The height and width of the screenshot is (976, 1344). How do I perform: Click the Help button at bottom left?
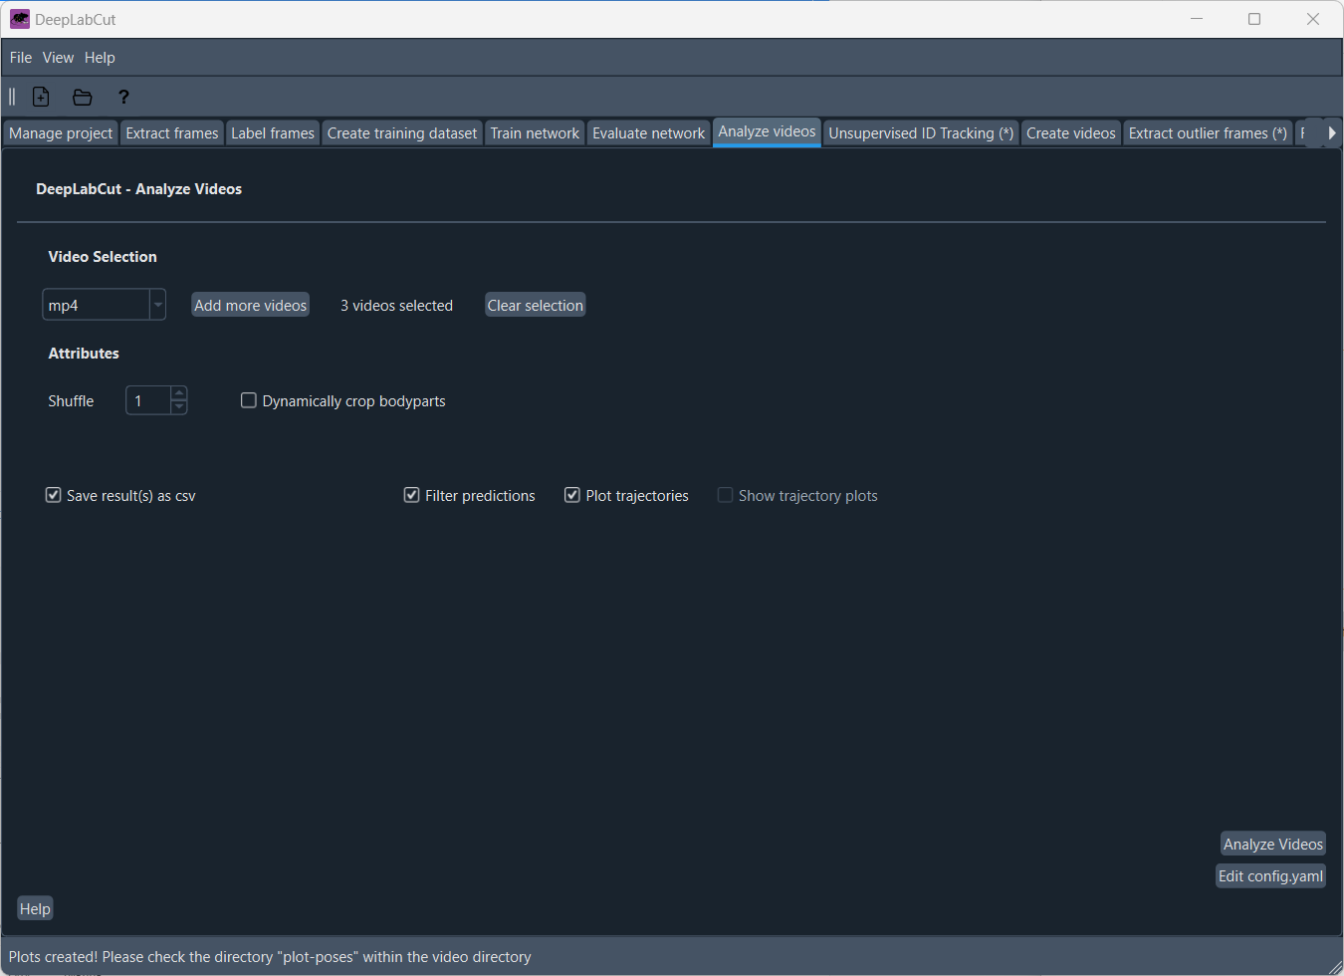coord(35,908)
